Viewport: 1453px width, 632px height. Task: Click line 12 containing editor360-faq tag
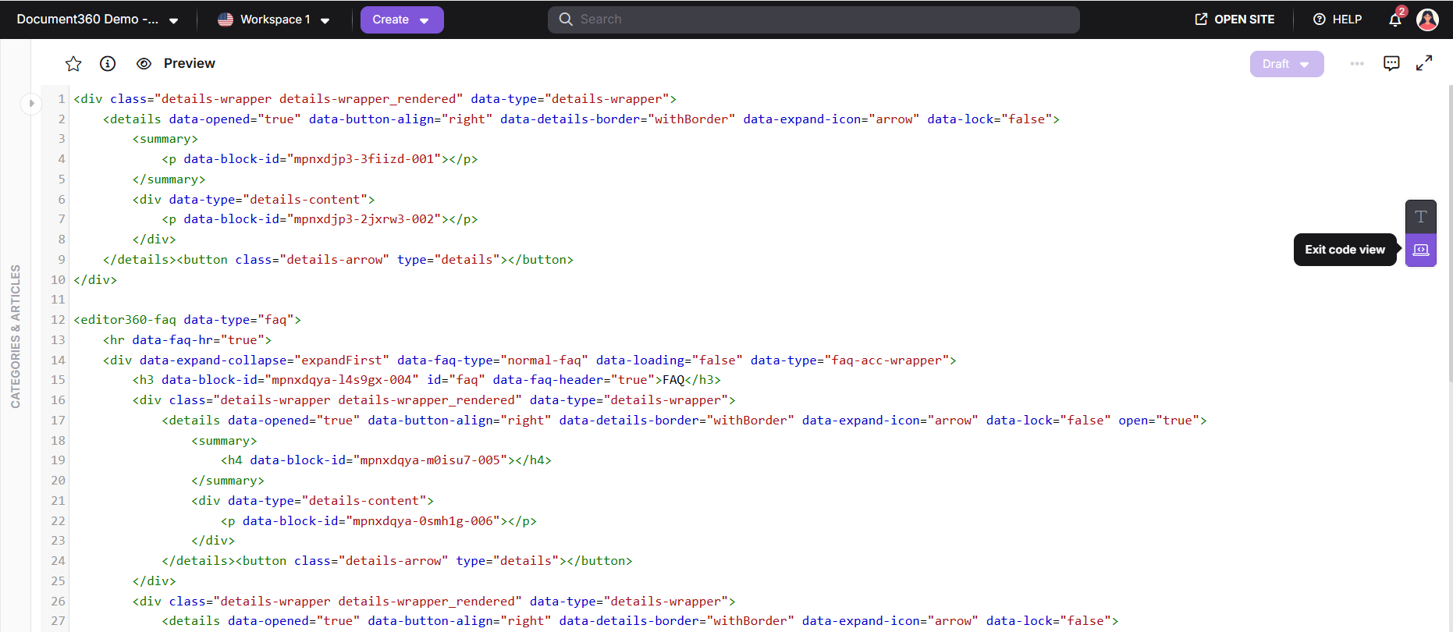pos(187,320)
